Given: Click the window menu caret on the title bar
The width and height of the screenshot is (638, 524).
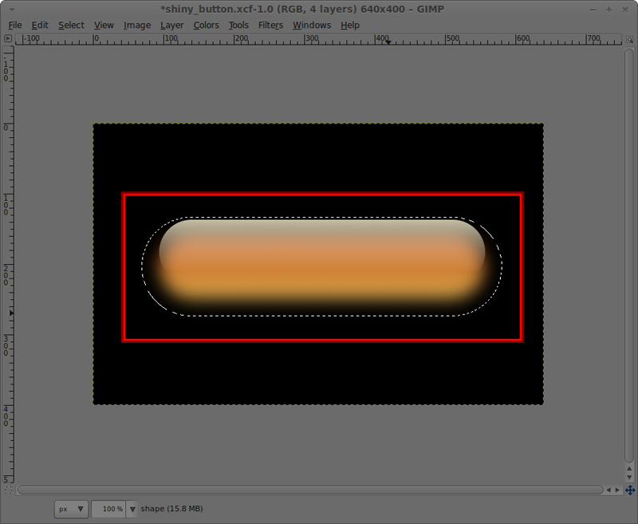Looking at the screenshot, I should (x=10, y=9).
